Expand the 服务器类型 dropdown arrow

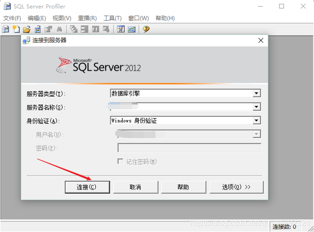point(256,93)
